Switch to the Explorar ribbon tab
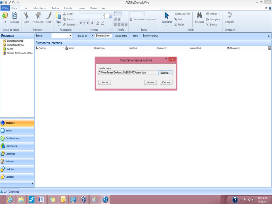The width and height of the screenshot is (272, 204). point(81,8)
